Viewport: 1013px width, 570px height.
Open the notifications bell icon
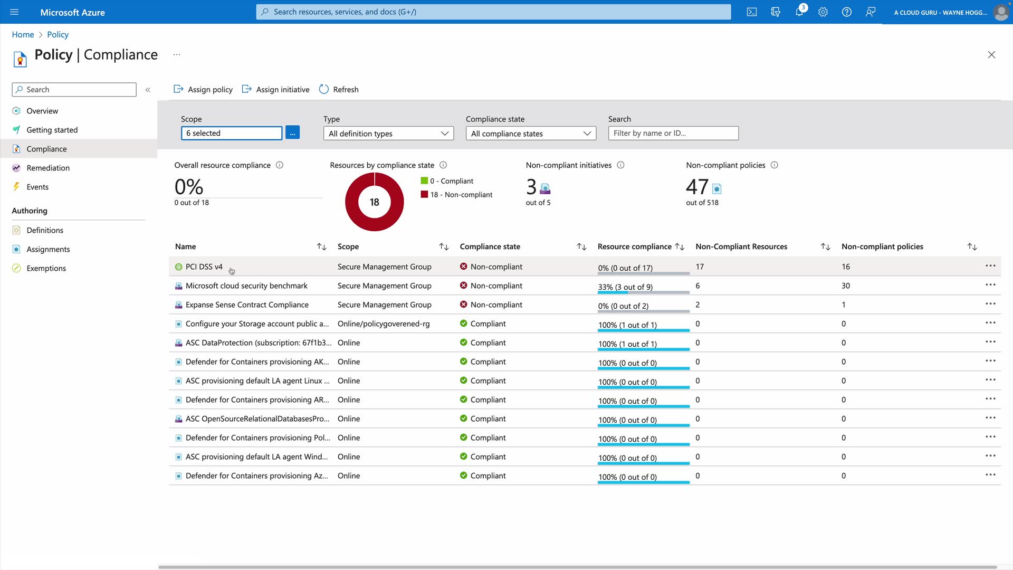coord(799,12)
